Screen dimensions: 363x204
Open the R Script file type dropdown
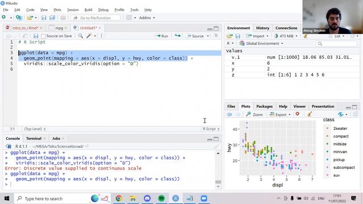211,129
